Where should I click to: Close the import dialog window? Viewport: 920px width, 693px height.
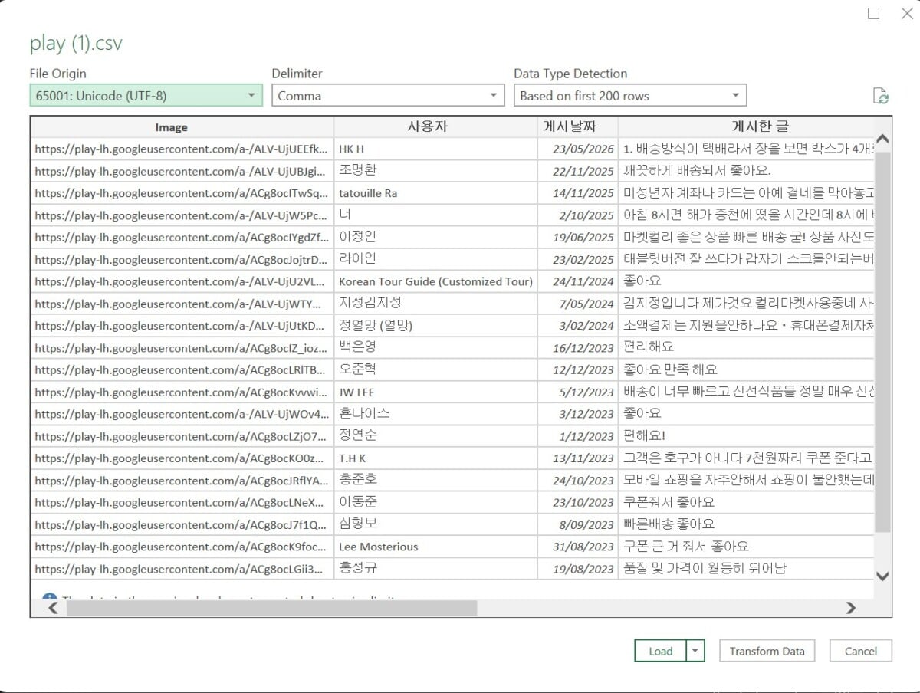(x=907, y=14)
